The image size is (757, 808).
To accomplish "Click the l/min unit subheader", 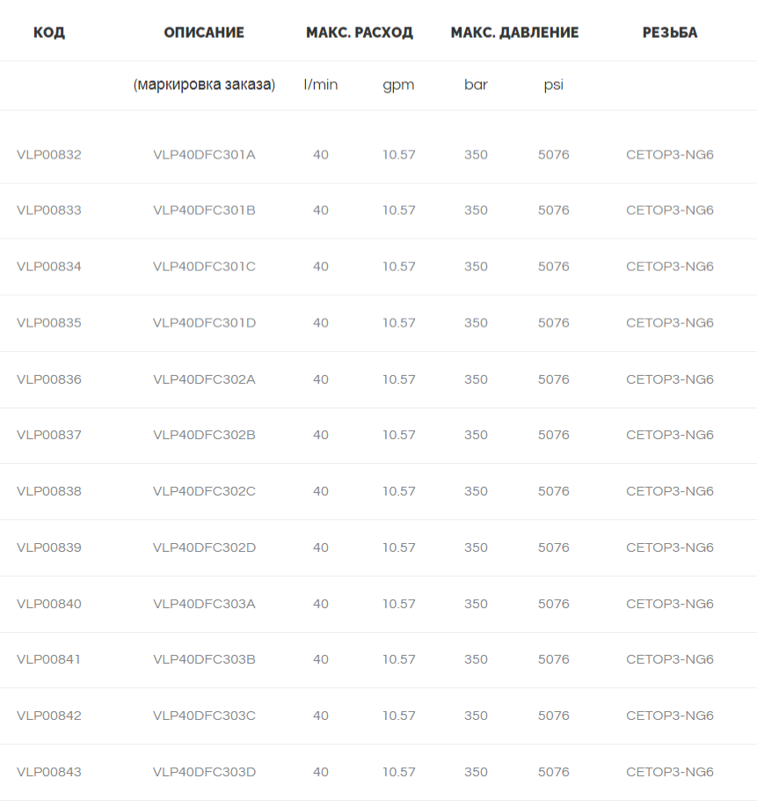I will pos(321,84).
